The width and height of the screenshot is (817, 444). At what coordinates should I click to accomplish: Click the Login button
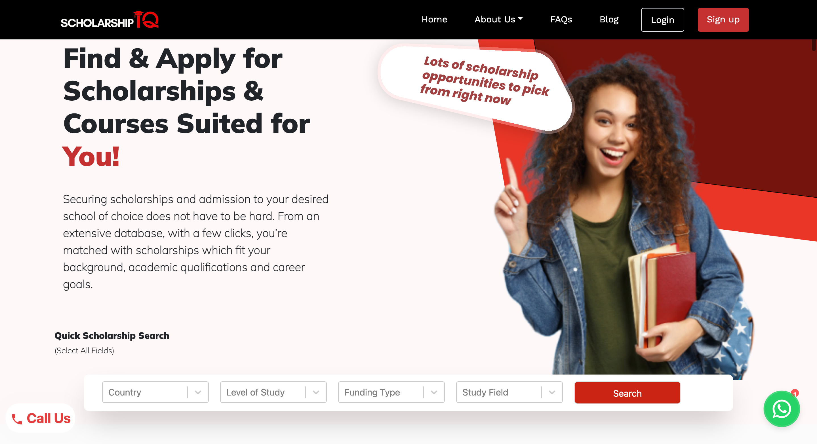[662, 20]
